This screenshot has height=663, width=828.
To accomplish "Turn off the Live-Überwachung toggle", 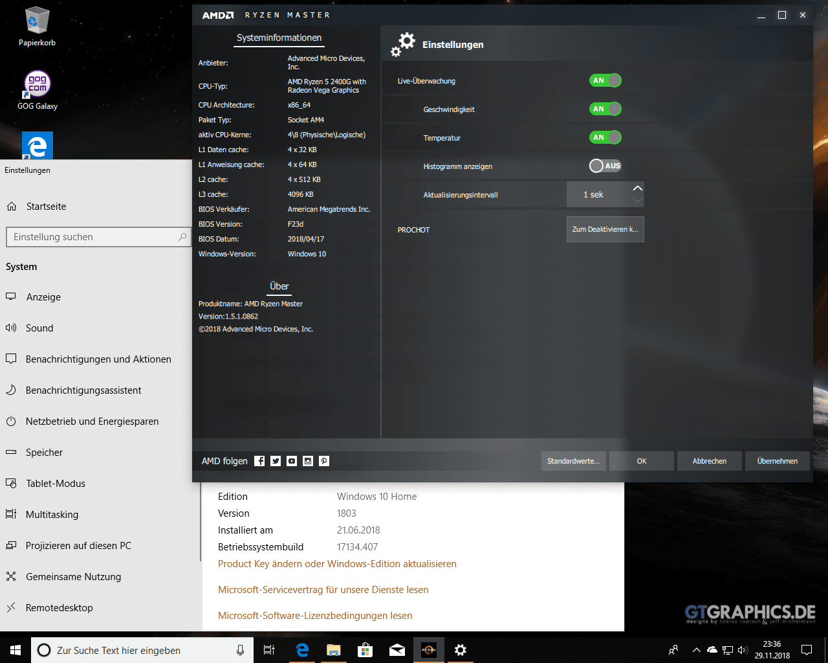I will [x=605, y=80].
